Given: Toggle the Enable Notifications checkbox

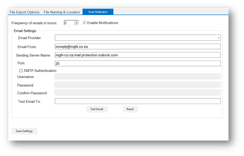Looking at the screenshot, I should 85,23.
